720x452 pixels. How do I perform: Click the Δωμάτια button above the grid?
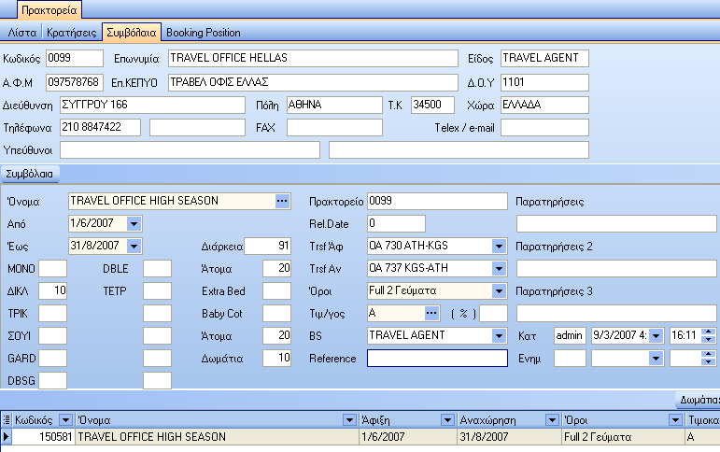coord(699,400)
